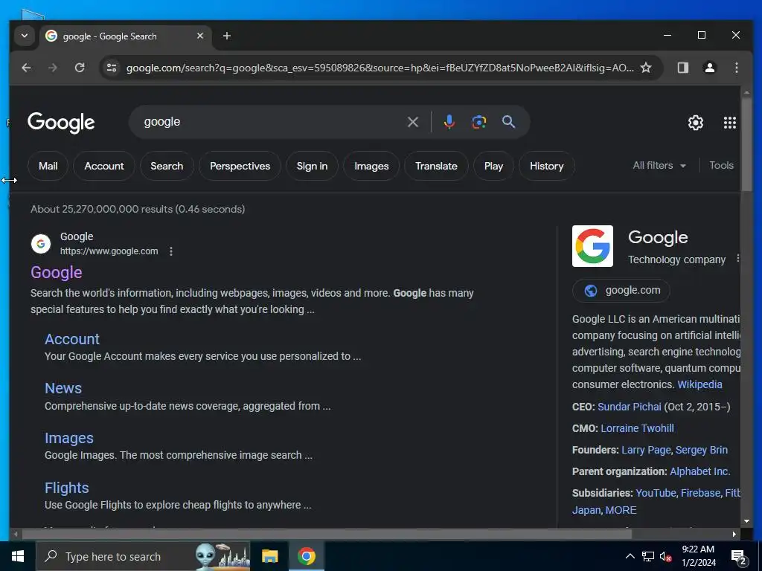The height and width of the screenshot is (571, 762).
Task: Open the MORE subsidiaries link
Action: point(621,510)
